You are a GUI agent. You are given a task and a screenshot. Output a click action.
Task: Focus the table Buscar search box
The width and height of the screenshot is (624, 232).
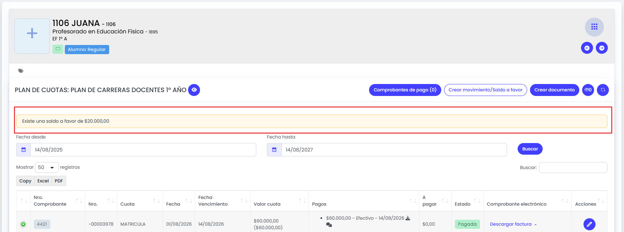[x=573, y=168]
